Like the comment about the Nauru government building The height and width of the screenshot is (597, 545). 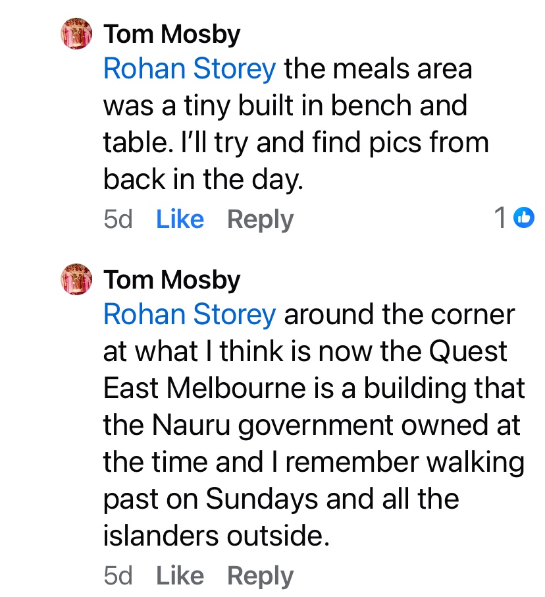(180, 577)
